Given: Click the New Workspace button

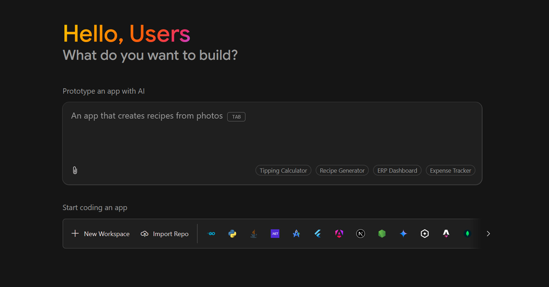Looking at the screenshot, I should [x=101, y=234].
